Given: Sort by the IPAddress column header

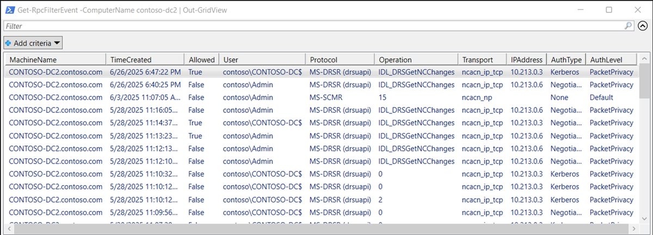Looking at the screenshot, I should (526, 60).
